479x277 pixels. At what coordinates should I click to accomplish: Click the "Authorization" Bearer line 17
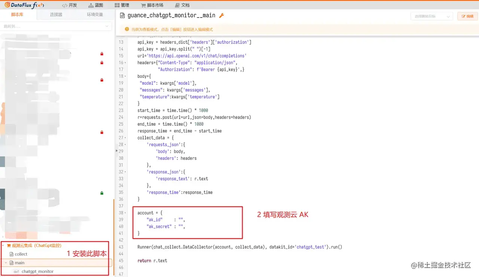(201, 70)
